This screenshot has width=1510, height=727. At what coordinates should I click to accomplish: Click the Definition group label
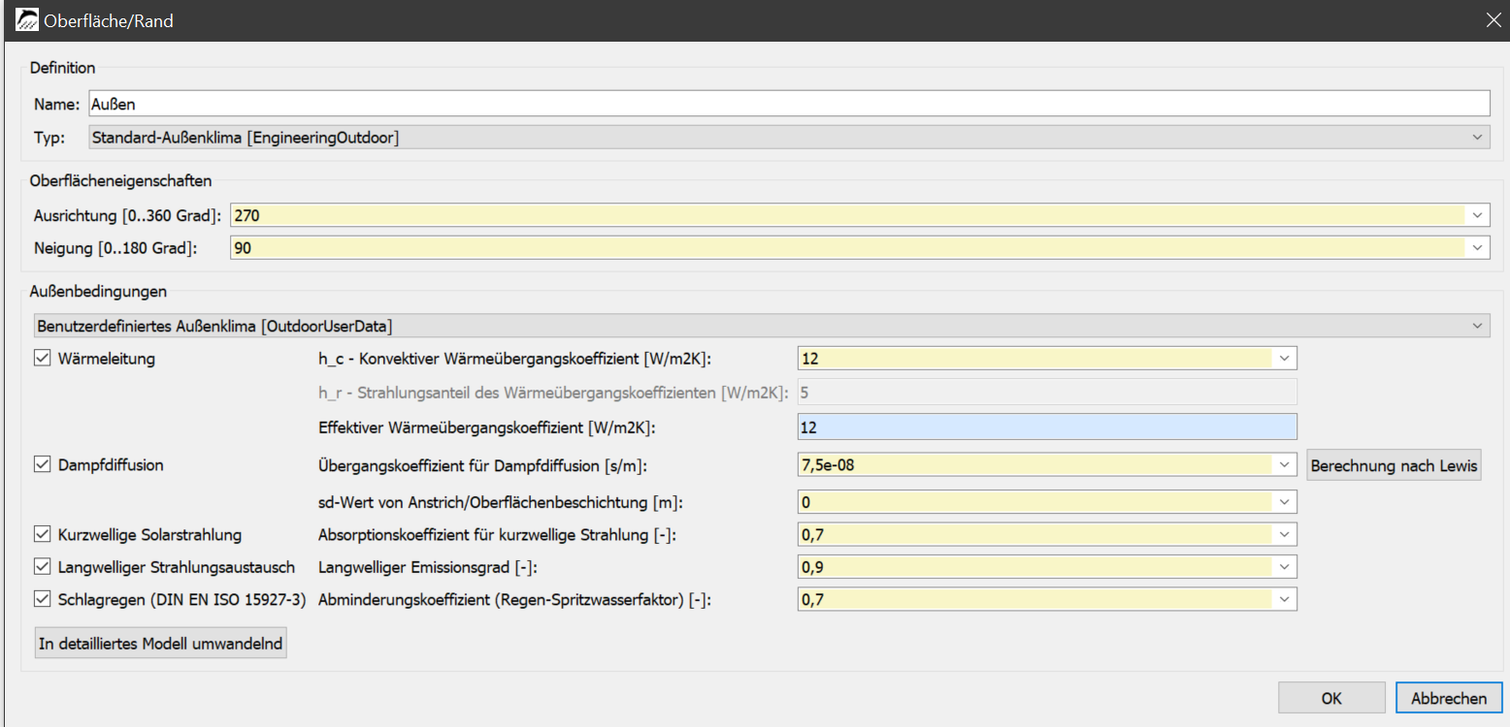coord(63,68)
